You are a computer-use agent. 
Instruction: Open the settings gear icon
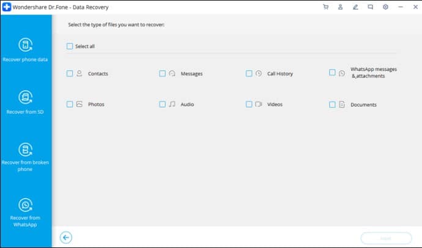pyautogui.click(x=385, y=7)
